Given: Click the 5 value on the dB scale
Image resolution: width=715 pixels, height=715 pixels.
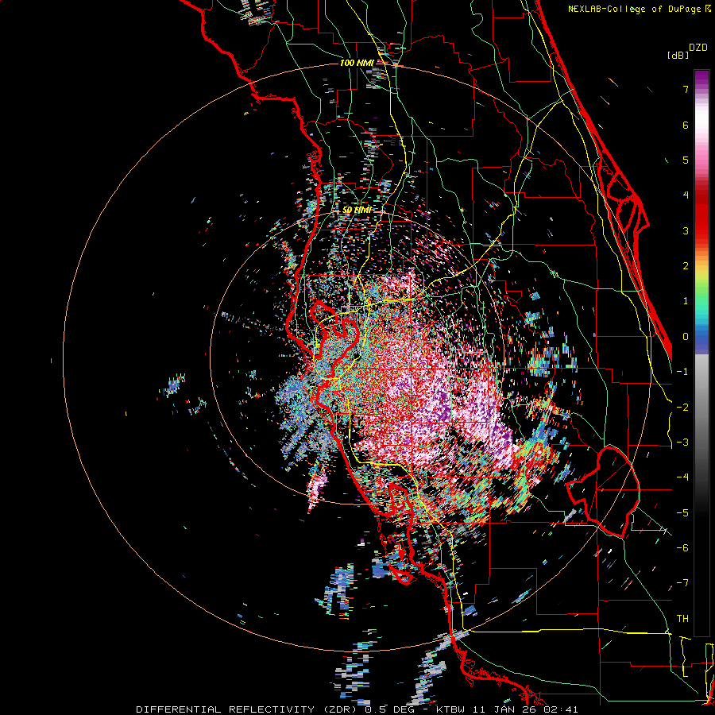Looking at the screenshot, I should (x=686, y=160).
